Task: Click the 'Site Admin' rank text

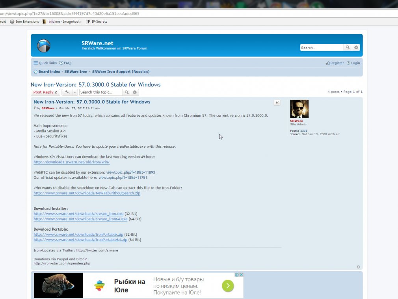Action: [298, 124]
